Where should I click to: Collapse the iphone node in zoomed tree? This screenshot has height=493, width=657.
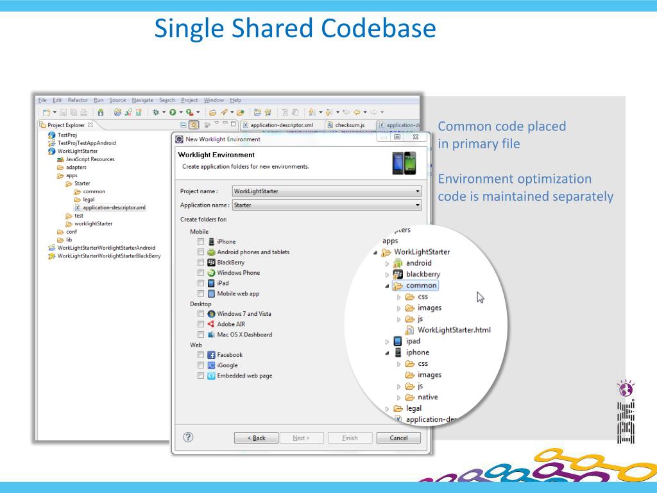click(387, 353)
